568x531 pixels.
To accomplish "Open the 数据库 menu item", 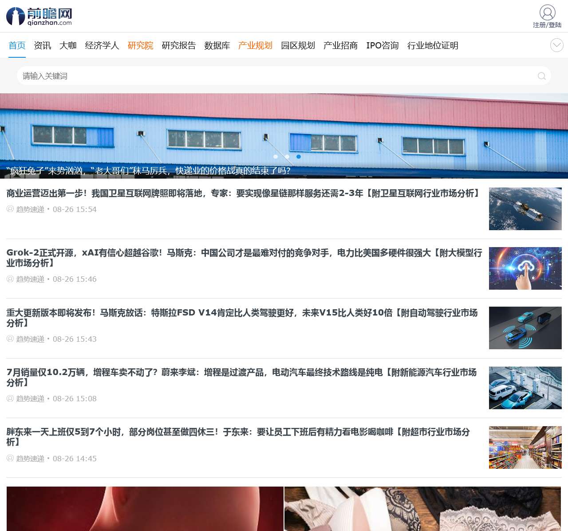I will (217, 45).
